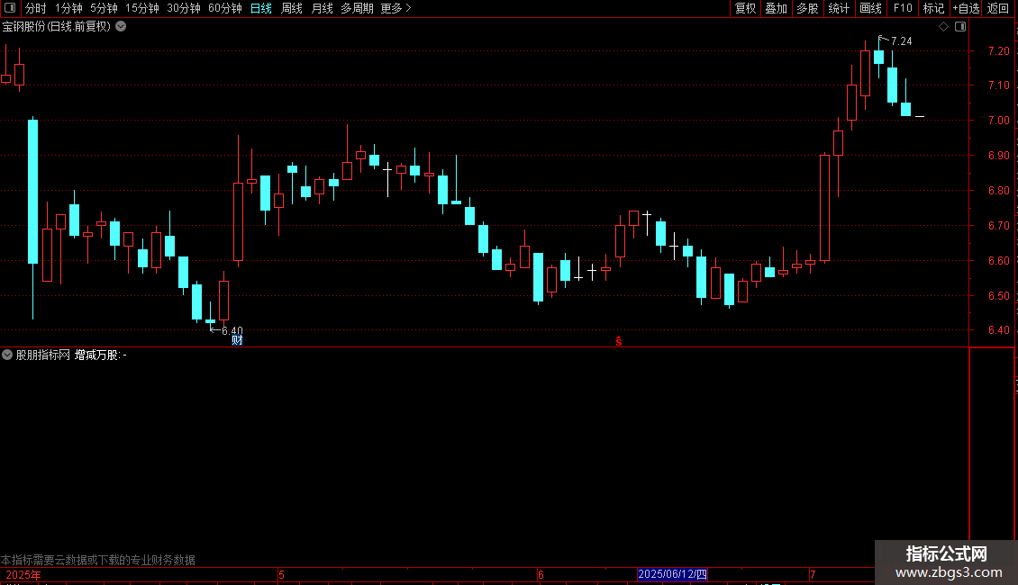This screenshot has height=585, width=1018.
Task: Select the 15分钟 period
Action: click(x=142, y=8)
